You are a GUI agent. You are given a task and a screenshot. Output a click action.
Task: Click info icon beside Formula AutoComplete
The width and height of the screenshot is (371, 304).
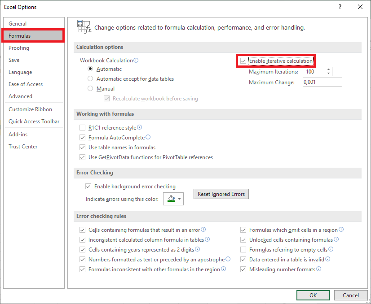[x=148, y=138]
